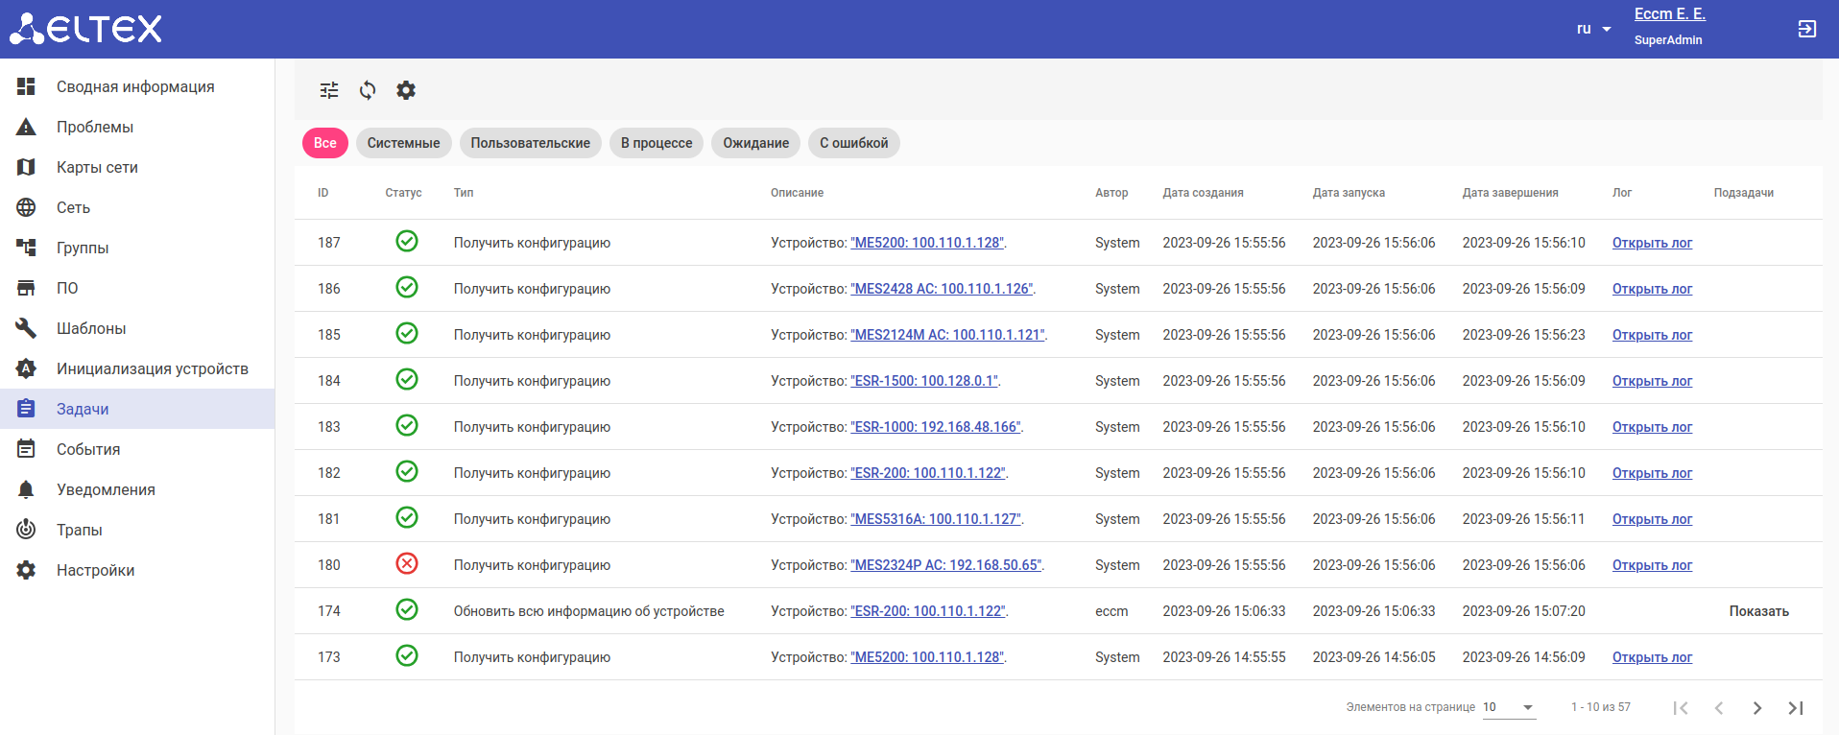Open log for task 187

point(1652,243)
